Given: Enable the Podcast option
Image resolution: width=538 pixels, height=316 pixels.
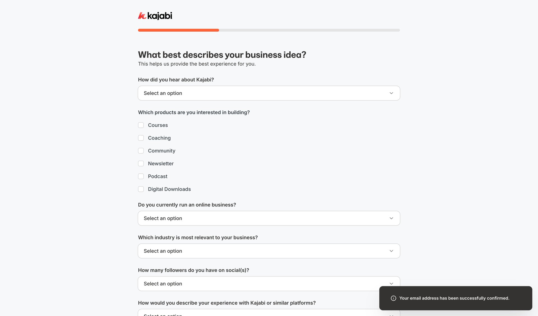Looking at the screenshot, I should click(x=141, y=176).
